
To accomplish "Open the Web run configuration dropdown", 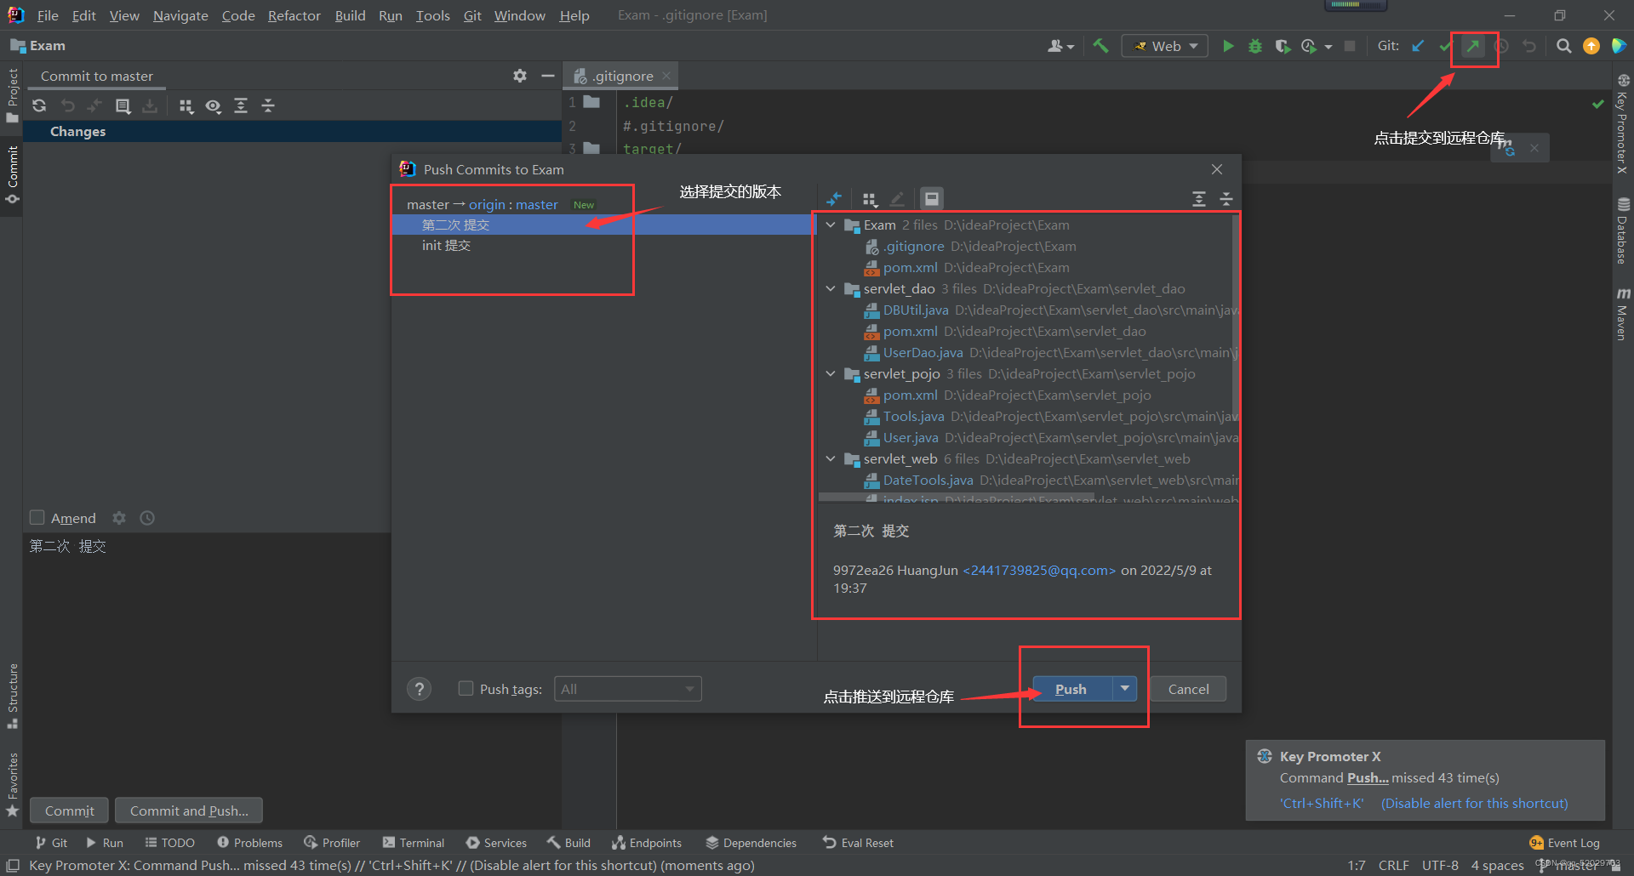I will pos(1164,46).
